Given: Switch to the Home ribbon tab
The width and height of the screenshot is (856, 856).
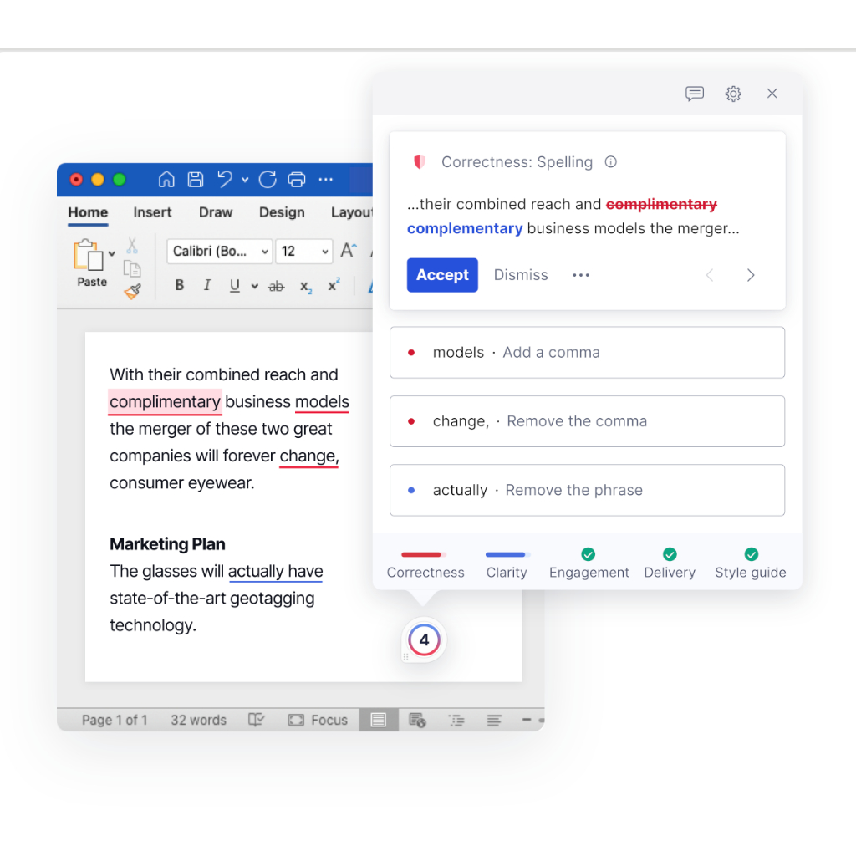Looking at the screenshot, I should click(x=88, y=212).
